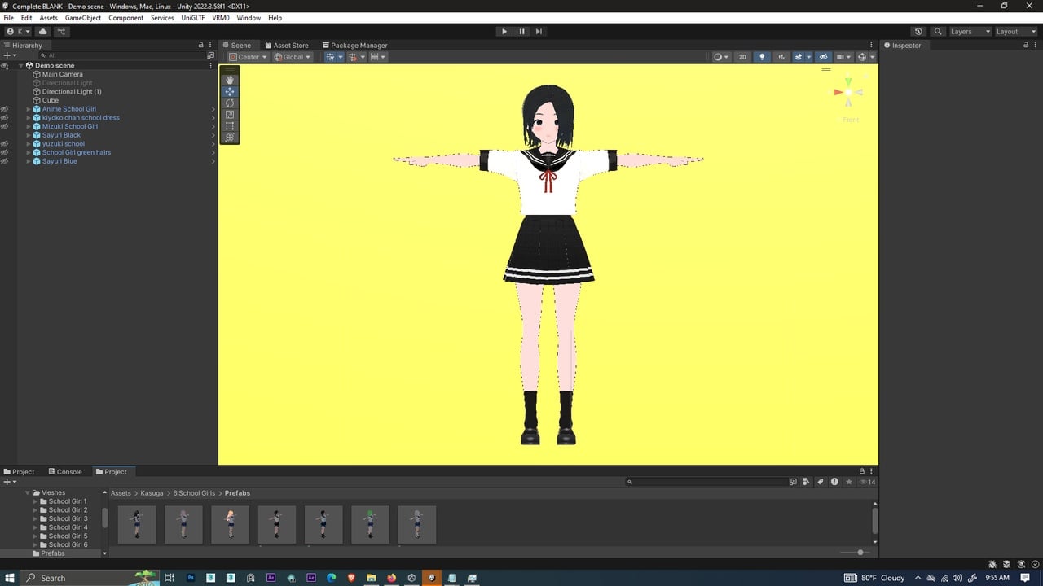Toggle hidden objects scene visibility
The height and width of the screenshot is (586, 1043).
[823, 57]
